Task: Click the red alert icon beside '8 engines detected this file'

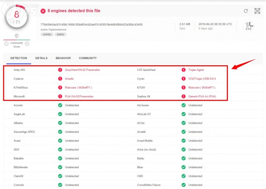Action: (x=43, y=11)
